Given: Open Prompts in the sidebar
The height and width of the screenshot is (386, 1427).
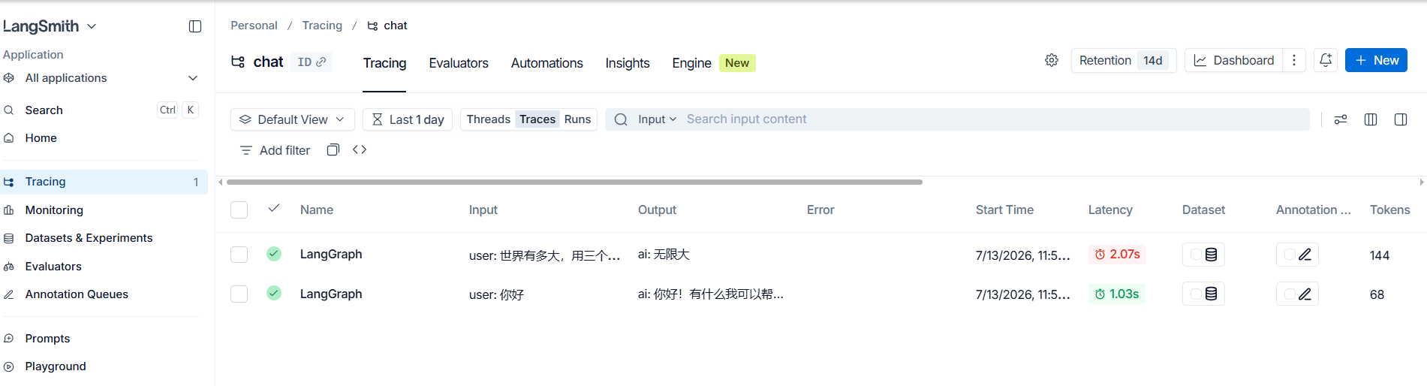Looking at the screenshot, I should point(104,339).
